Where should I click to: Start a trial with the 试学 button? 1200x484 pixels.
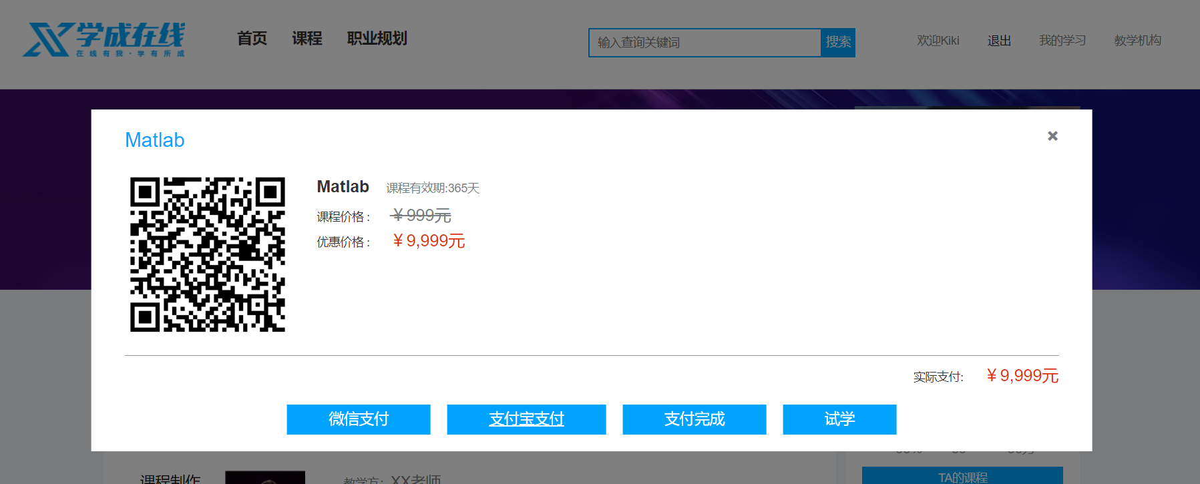(839, 419)
